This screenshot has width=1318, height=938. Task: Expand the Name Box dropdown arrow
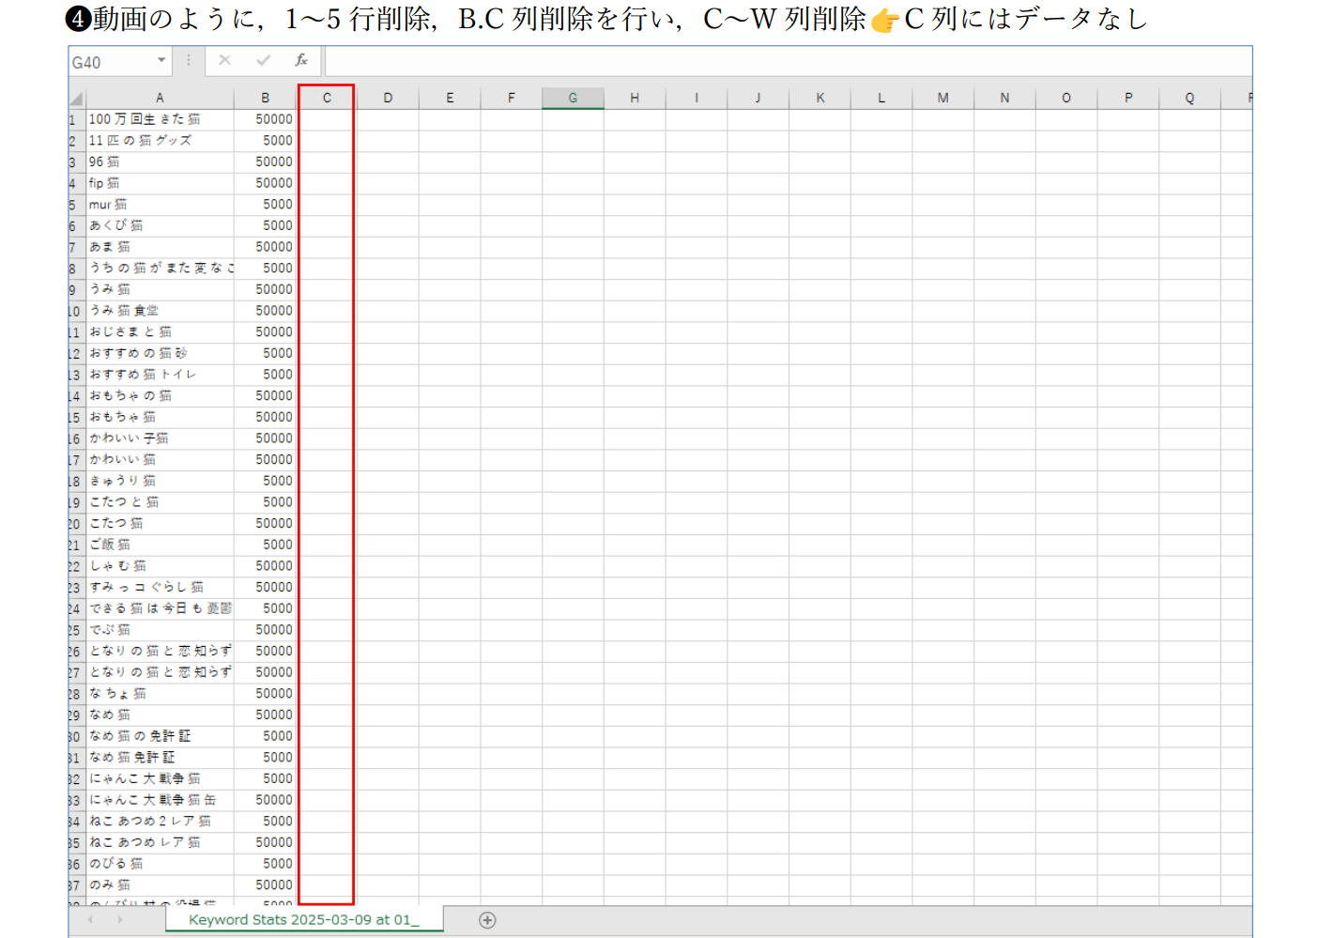161,61
